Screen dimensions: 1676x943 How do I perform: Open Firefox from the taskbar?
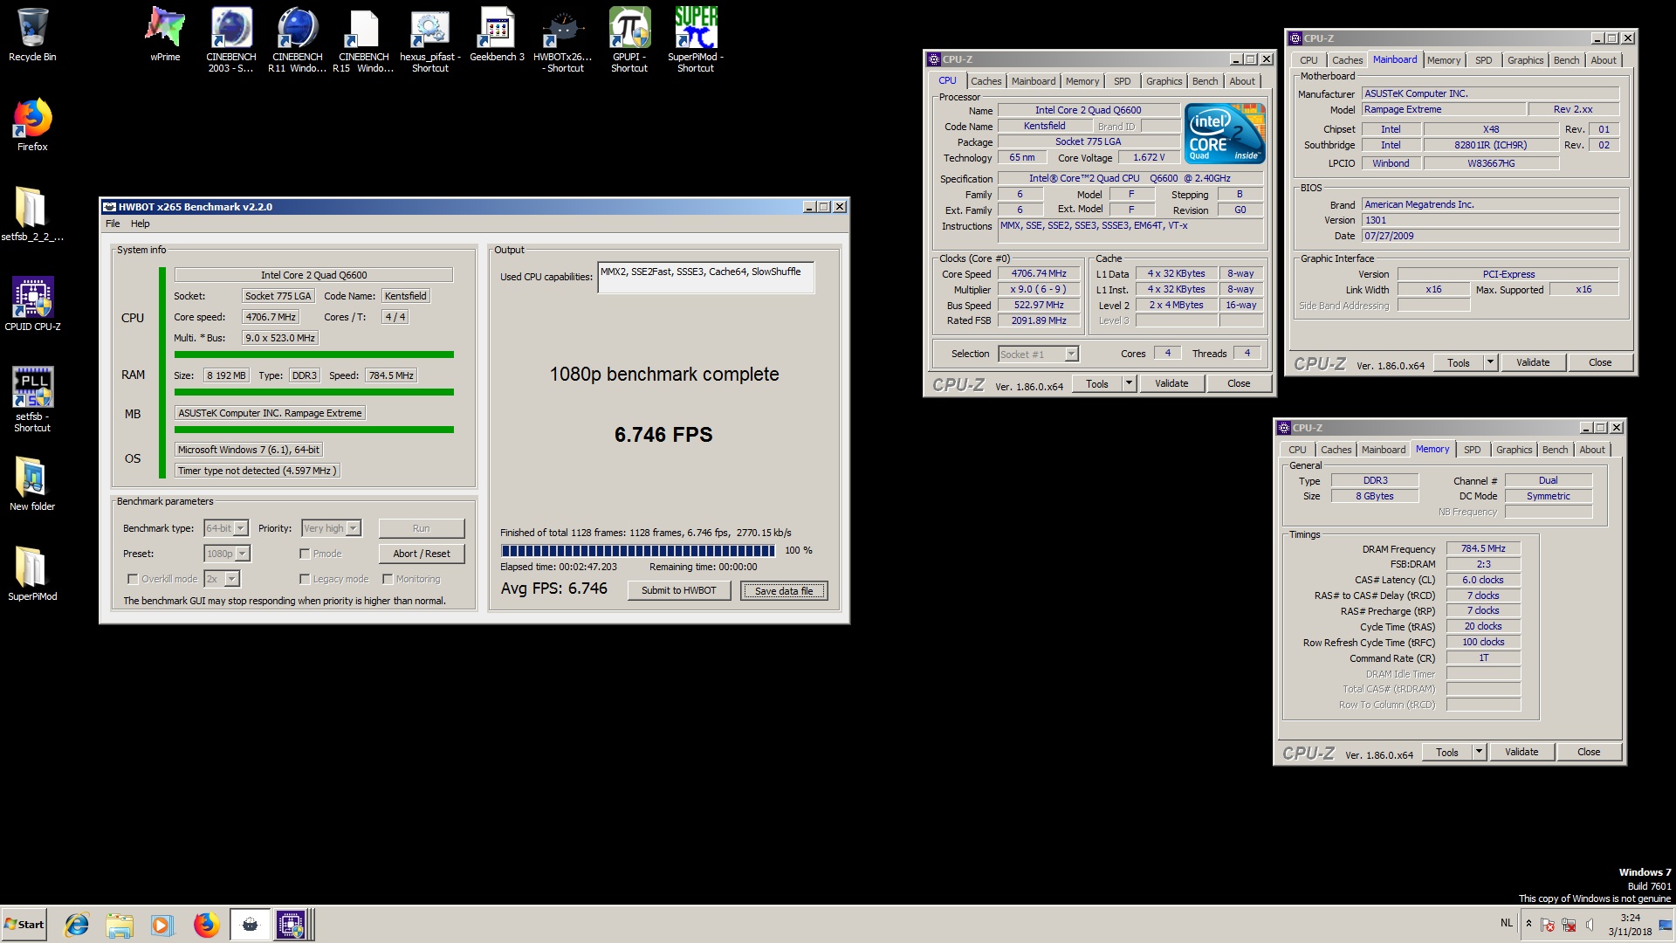(206, 925)
